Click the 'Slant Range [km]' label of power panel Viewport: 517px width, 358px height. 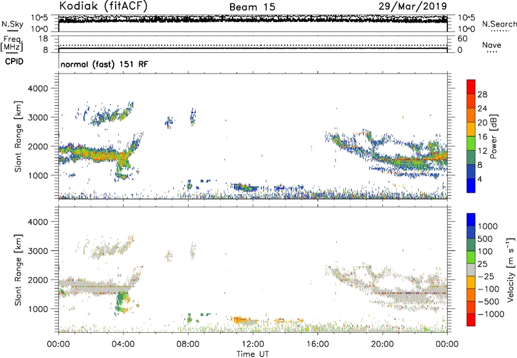[x=18, y=136]
